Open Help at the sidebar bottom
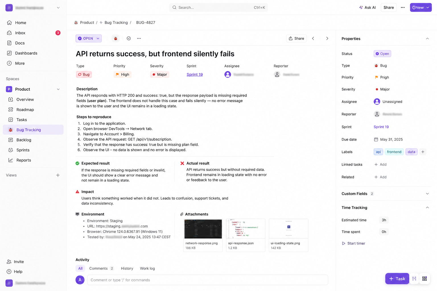The height and width of the screenshot is (291, 437). 15,272
